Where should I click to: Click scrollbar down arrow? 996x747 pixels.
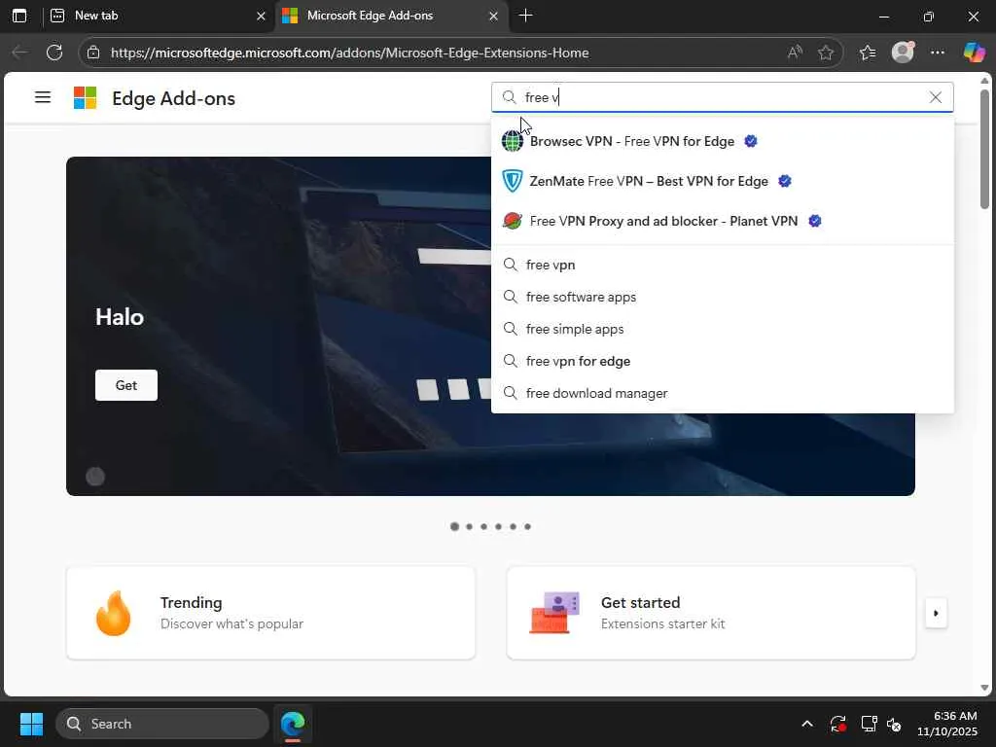pyautogui.click(x=984, y=688)
